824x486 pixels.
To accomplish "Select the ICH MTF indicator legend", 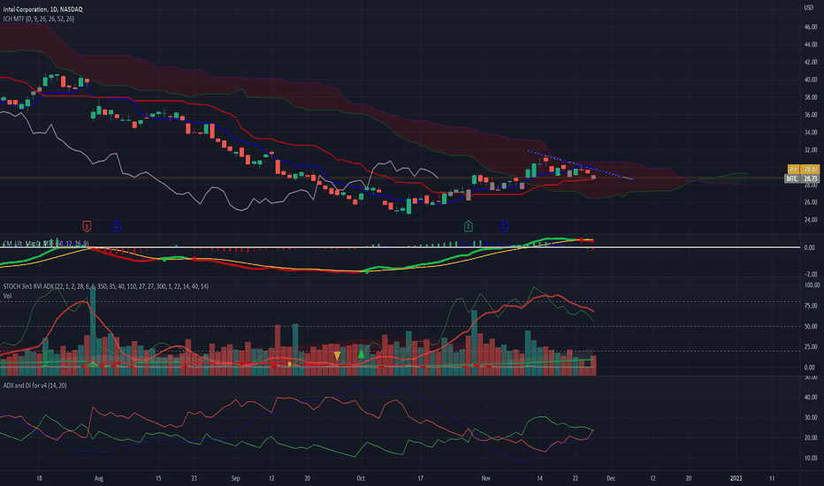I will point(38,19).
